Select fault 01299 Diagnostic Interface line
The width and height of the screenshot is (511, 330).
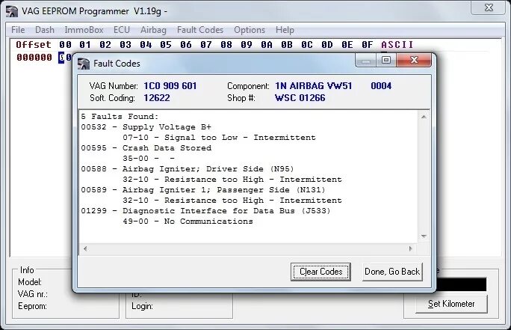(x=205, y=210)
